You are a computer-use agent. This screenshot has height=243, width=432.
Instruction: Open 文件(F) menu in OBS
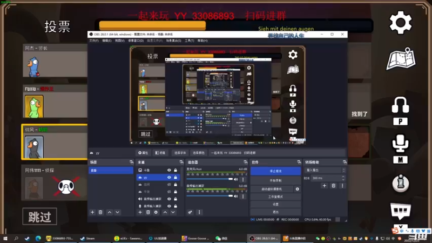(94, 41)
